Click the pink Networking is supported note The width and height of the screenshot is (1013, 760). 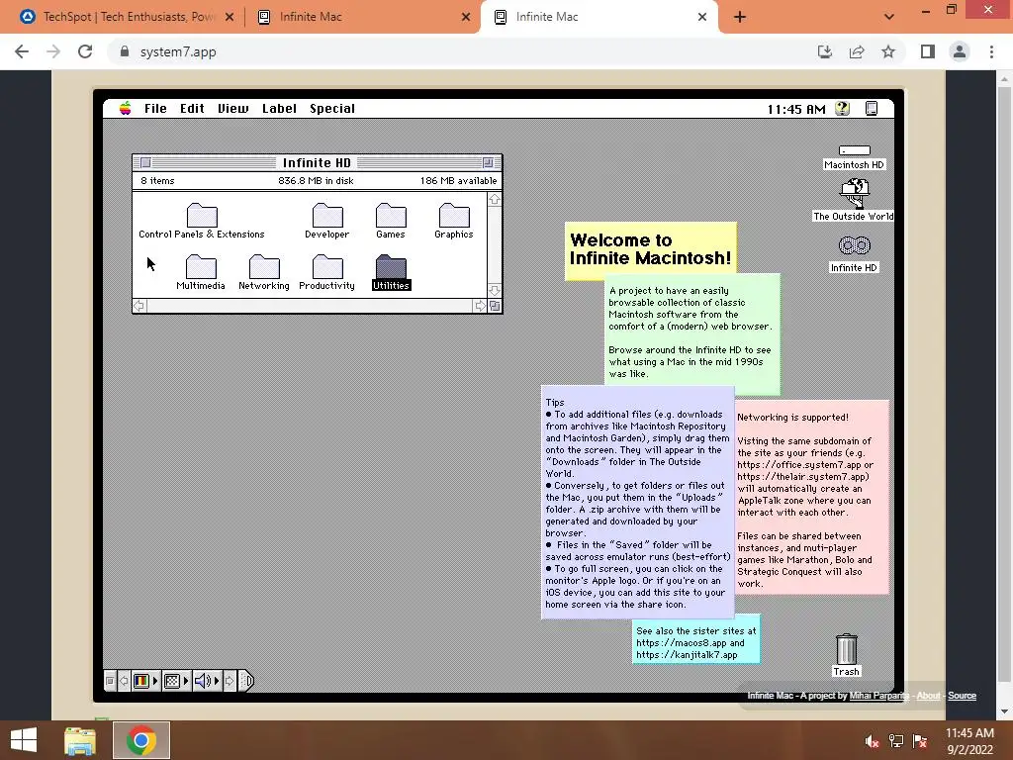pos(812,498)
